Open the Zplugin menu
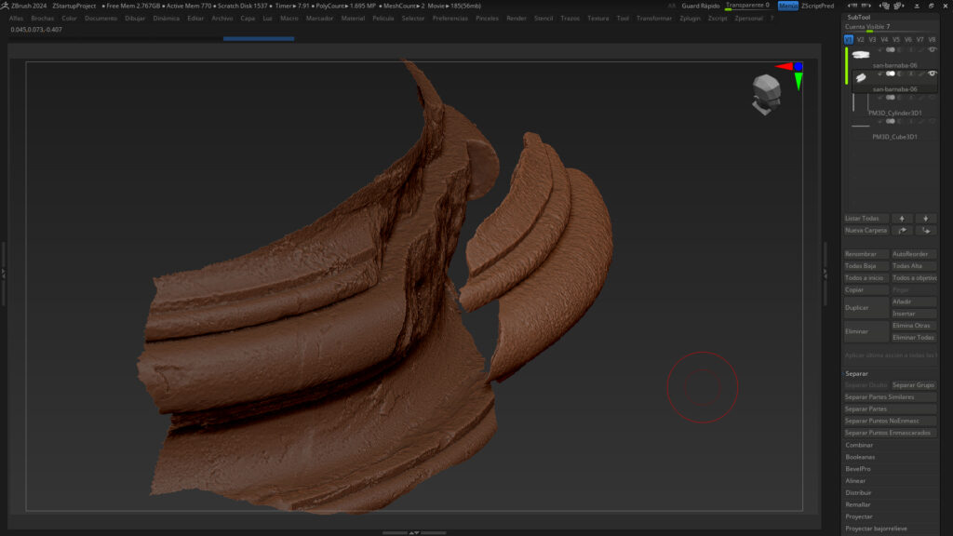This screenshot has height=536, width=953. [x=690, y=18]
